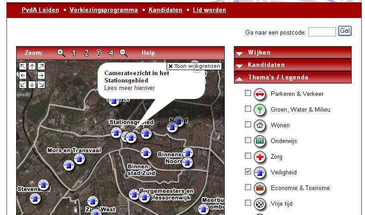The height and width of the screenshot is (215, 365).
Task: Enable the Wonen checkbox
Action: (x=248, y=124)
